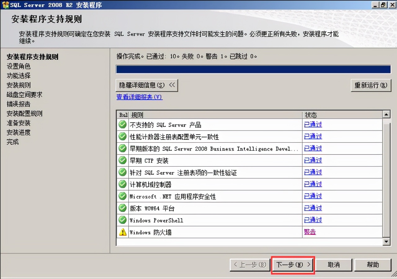The image size is (397, 279).
Task: Click the green check icon beside 计算机域控制器
Action: coord(122,184)
